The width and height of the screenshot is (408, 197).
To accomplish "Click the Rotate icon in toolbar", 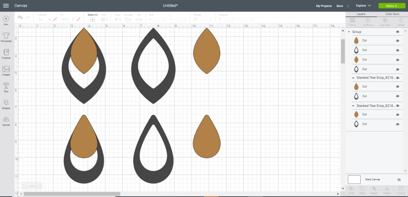I will [x=195, y=19].
